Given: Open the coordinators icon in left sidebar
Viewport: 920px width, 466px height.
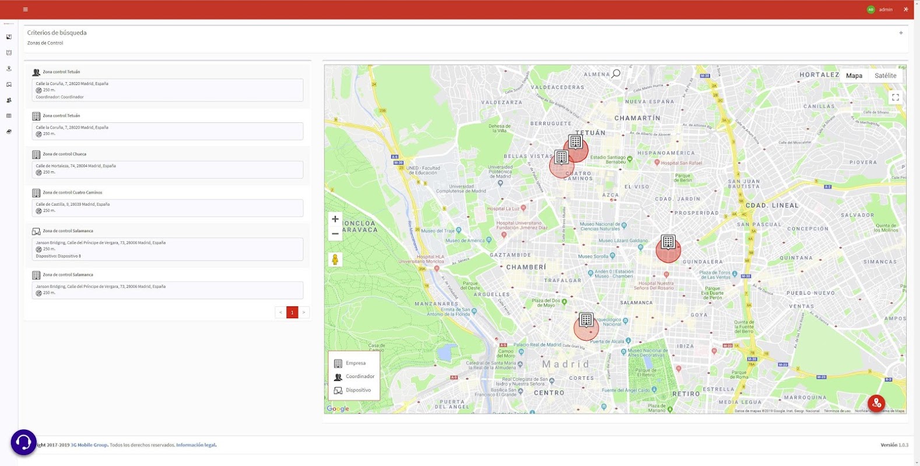Looking at the screenshot, I should 9,100.
